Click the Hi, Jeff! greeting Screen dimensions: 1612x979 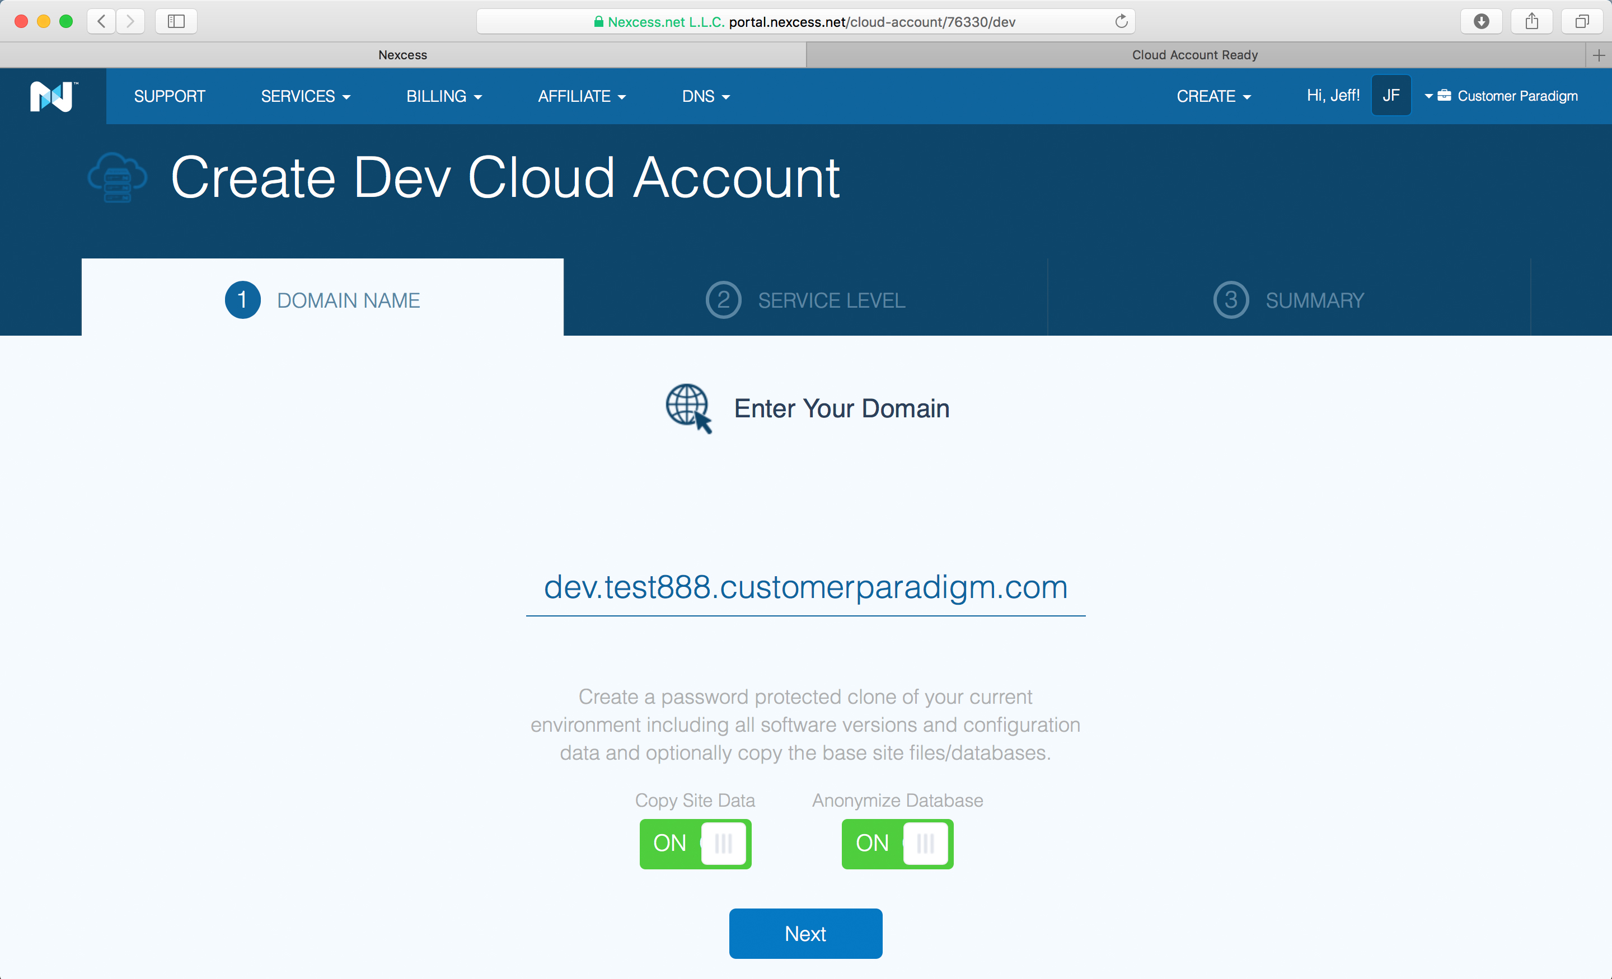tap(1333, 96)
